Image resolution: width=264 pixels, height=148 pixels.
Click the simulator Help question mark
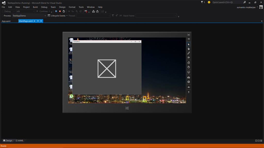[188, 92]
